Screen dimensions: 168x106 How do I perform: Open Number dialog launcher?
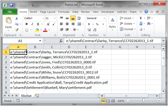[104, 35]
